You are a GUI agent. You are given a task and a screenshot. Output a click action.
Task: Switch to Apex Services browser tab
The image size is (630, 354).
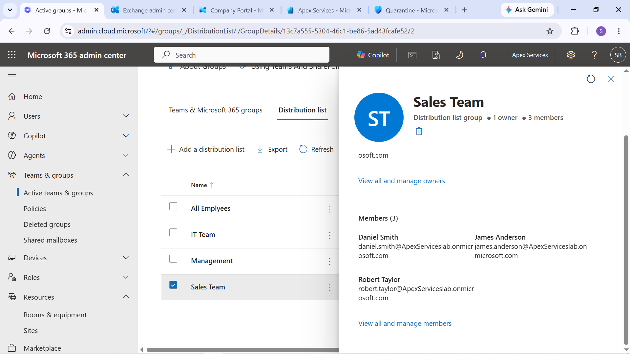click(324, 10)
